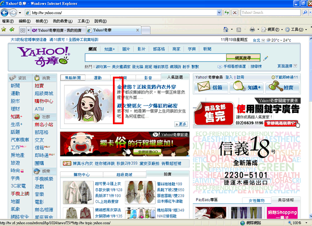Open the Quick Tabs list dropdown arrow

pos(28,30)
